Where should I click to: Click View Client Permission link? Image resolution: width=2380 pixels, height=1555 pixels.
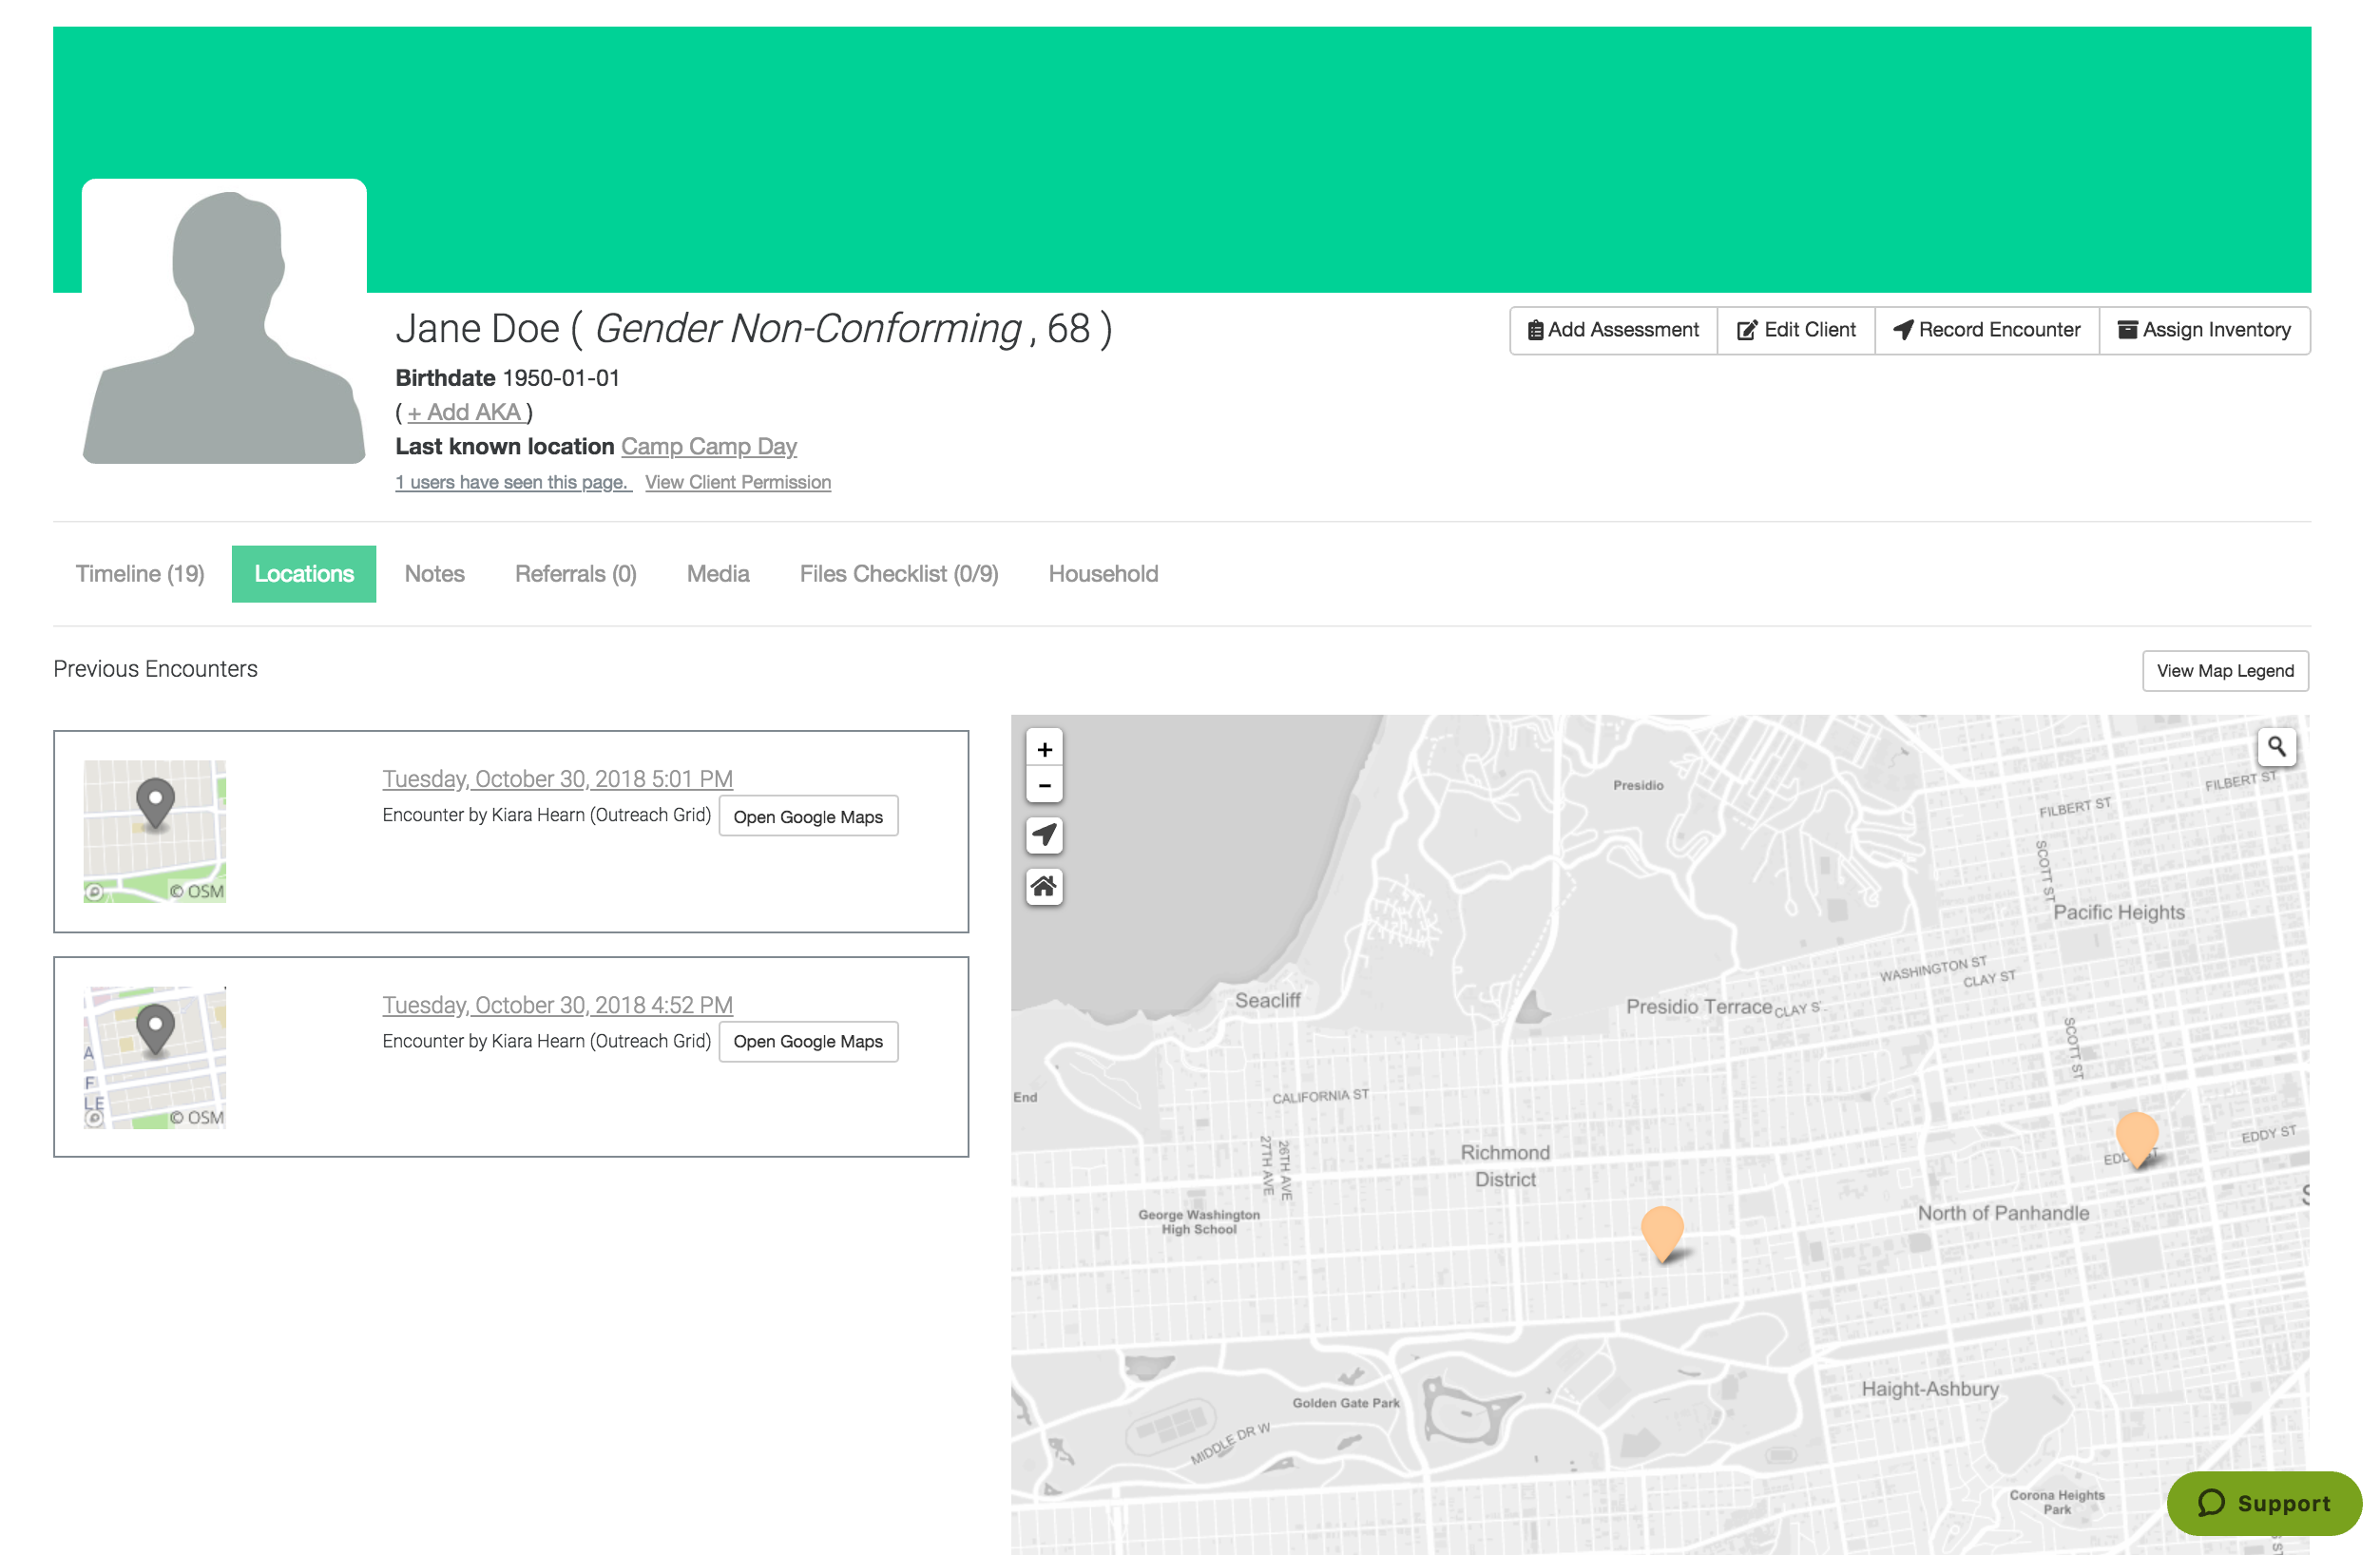[x=738, y=482]
